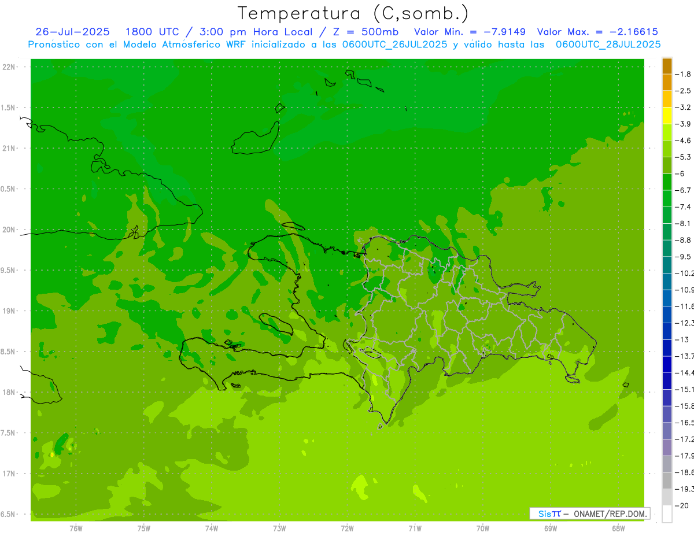Click the dark orange swatch above -1.8
694x536 pixels.
(x=667, y=66)
